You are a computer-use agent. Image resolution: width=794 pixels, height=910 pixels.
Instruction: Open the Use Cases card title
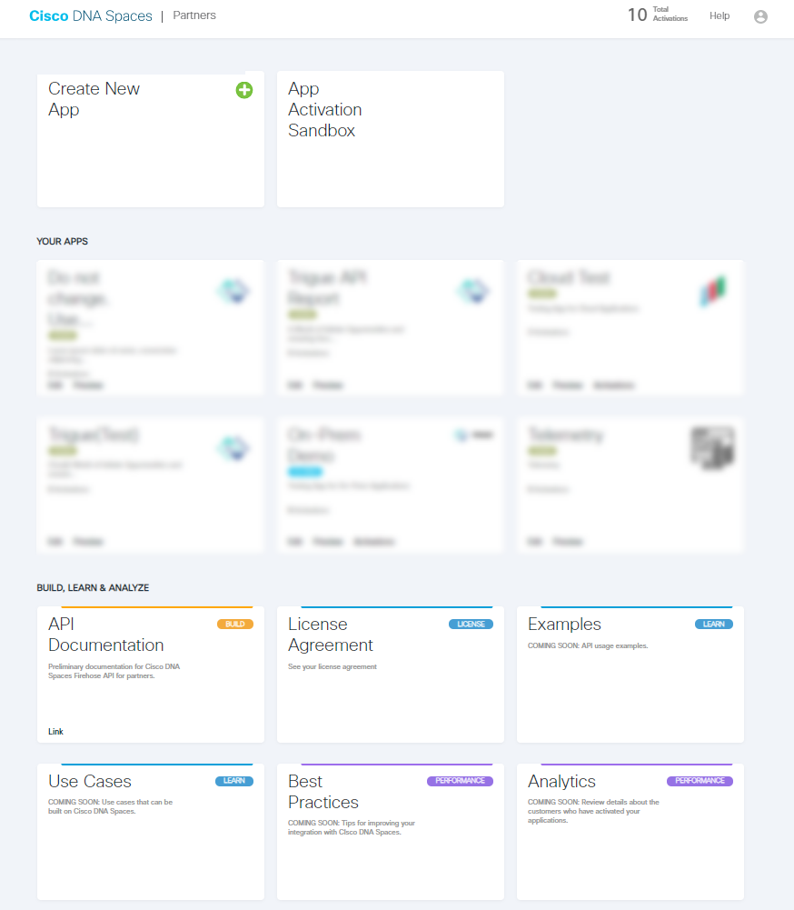(90, 781)
